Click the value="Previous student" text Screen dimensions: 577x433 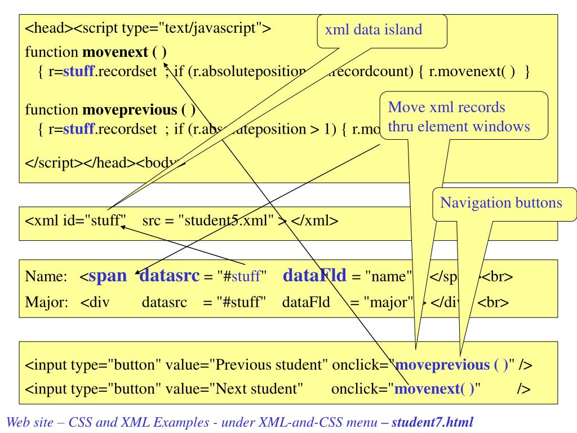click(247, 365)
